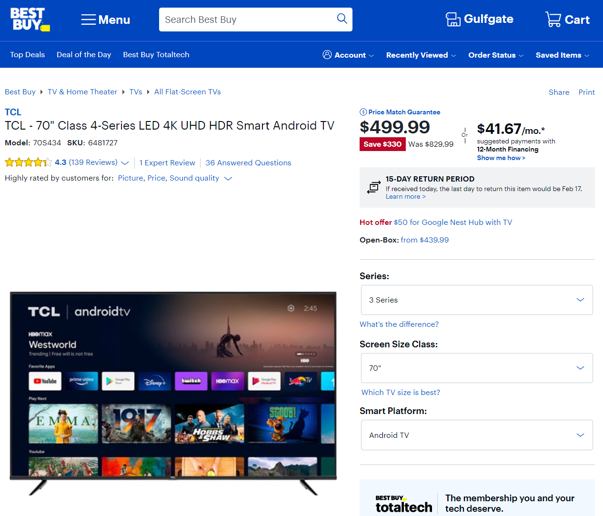This screenshot has width=603, height=516.
Task: Click the TVs breadcrumb
Action: tap(136, 92)
